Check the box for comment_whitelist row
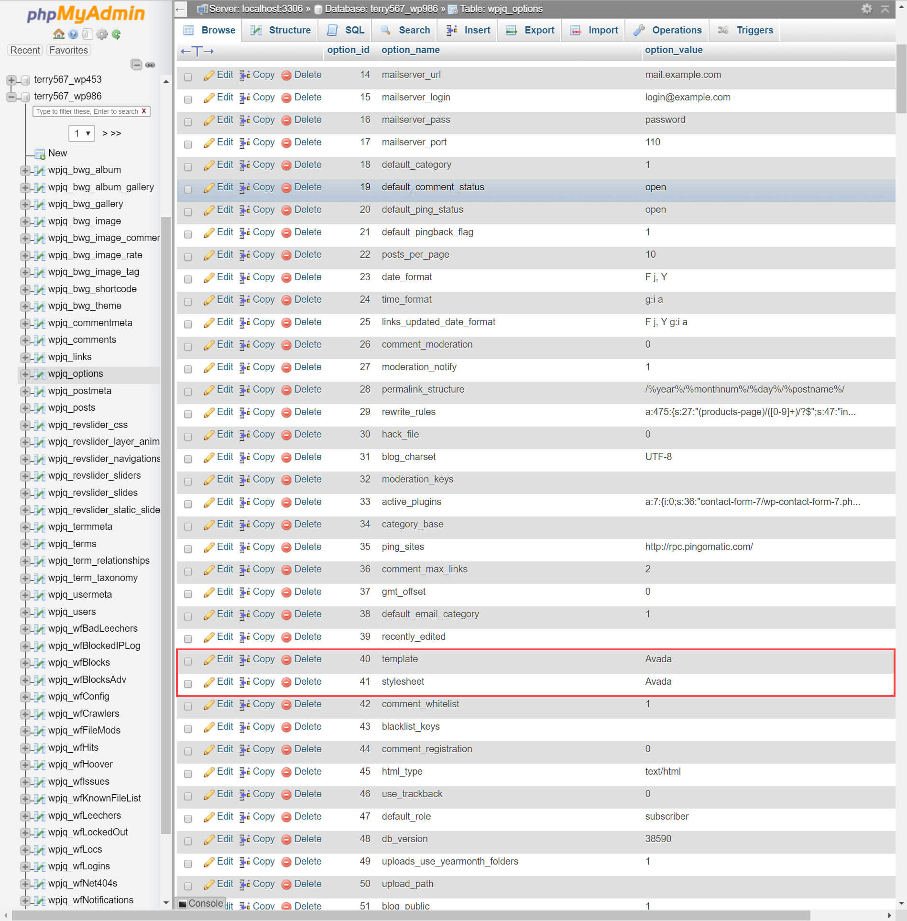 pyautogui.click(x=188, y=706)
